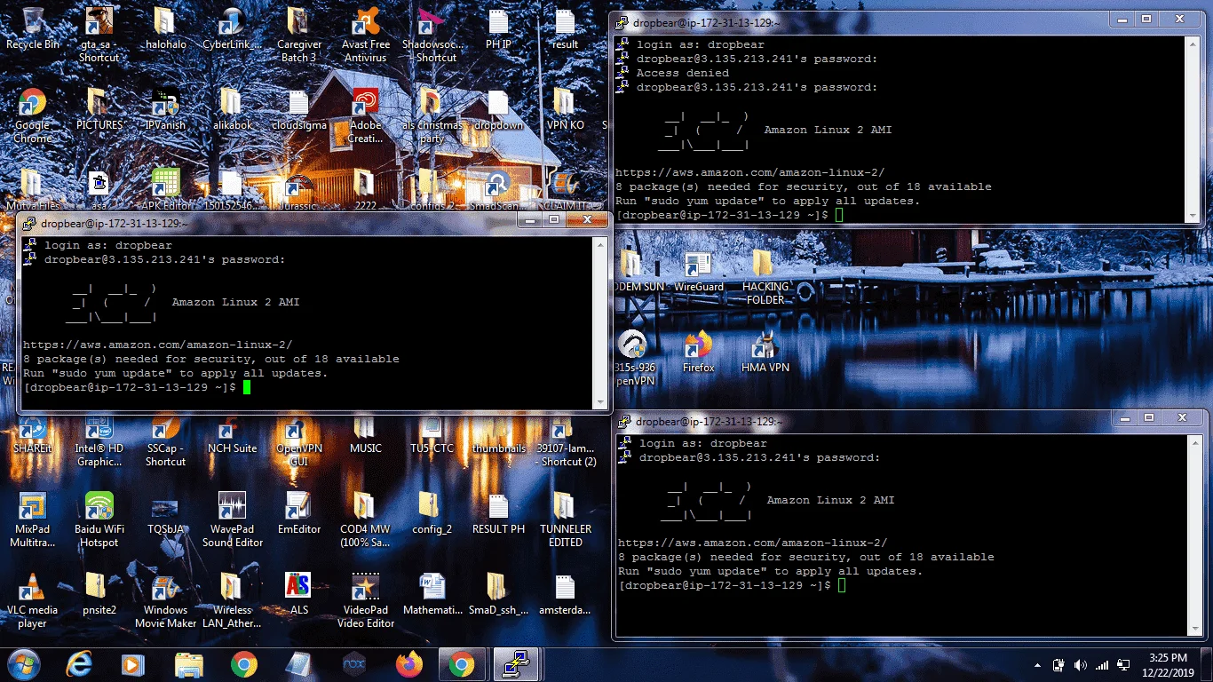Screen dimensions: 1213x682
Task: Switch to Firefox on the taskbar
Action: (409, 664)
